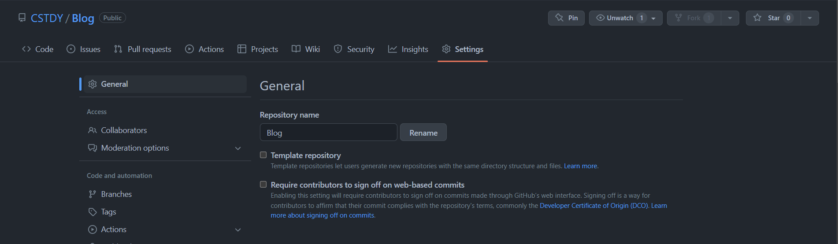
Task: Check Require contributors to sign off checkbox
Action: (263, 185)
